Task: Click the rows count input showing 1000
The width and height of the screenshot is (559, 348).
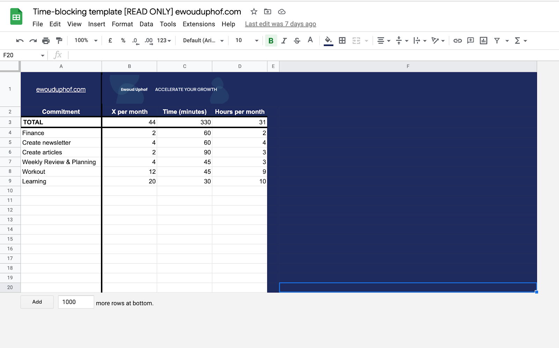Action: click(76, 302)
